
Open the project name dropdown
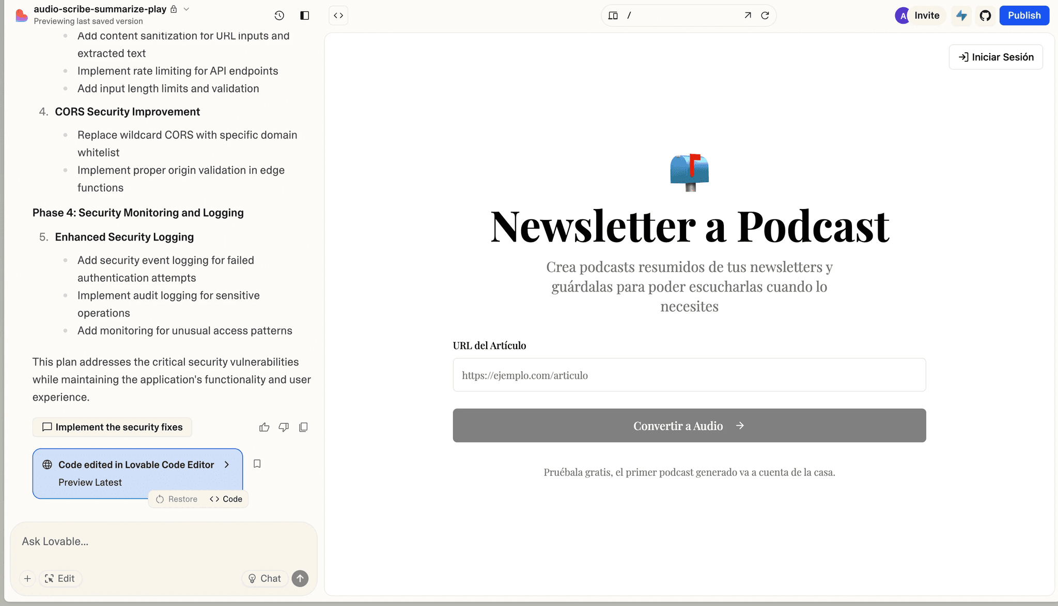click(x=186, y=9)
